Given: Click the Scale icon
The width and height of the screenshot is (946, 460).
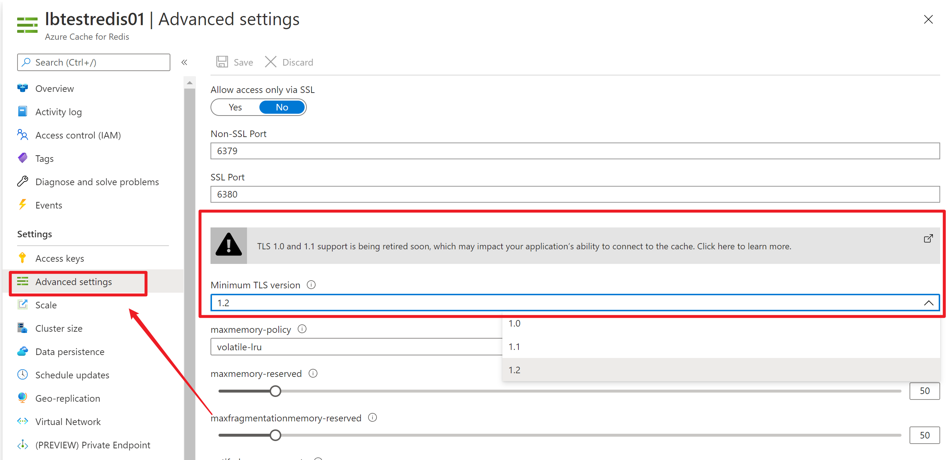Looking at the screenshot, I should point(22,304).
